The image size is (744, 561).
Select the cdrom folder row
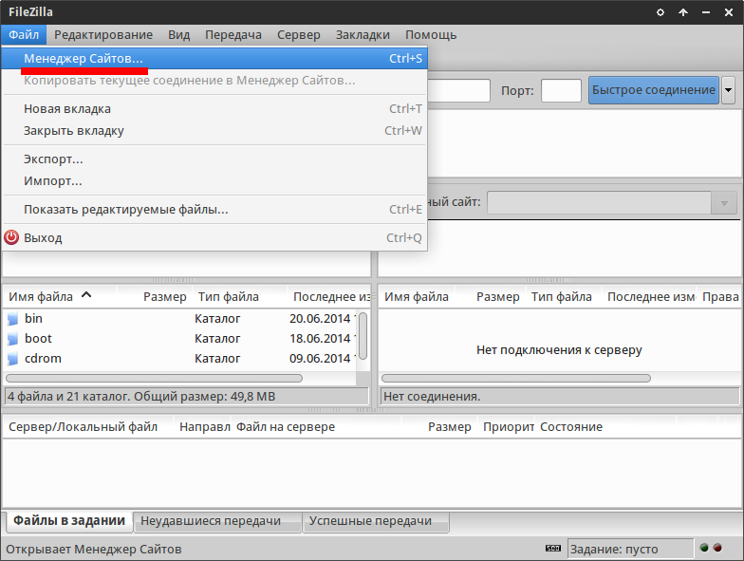pos(180,359)
